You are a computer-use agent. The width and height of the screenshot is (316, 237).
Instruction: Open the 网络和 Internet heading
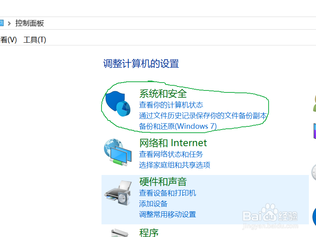coord(173,143)
